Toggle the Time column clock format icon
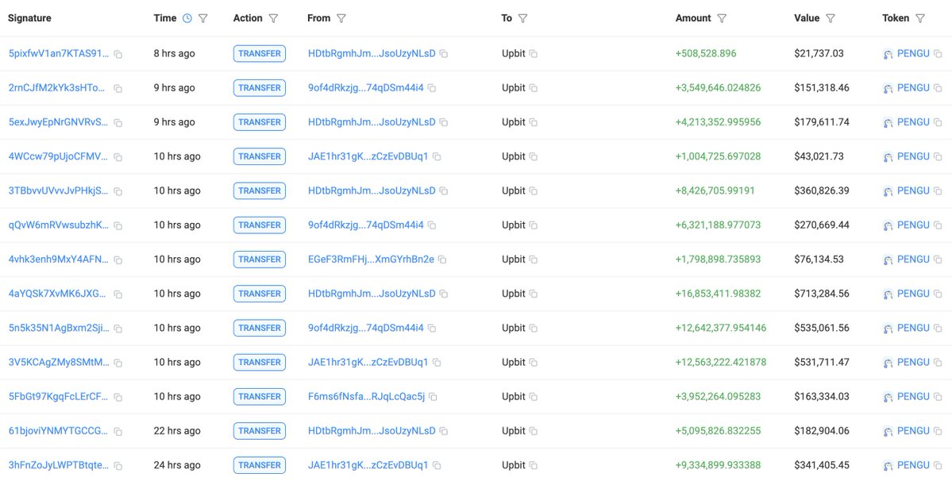The width and height of the screenshot is (952, 481). coord(187,18)
